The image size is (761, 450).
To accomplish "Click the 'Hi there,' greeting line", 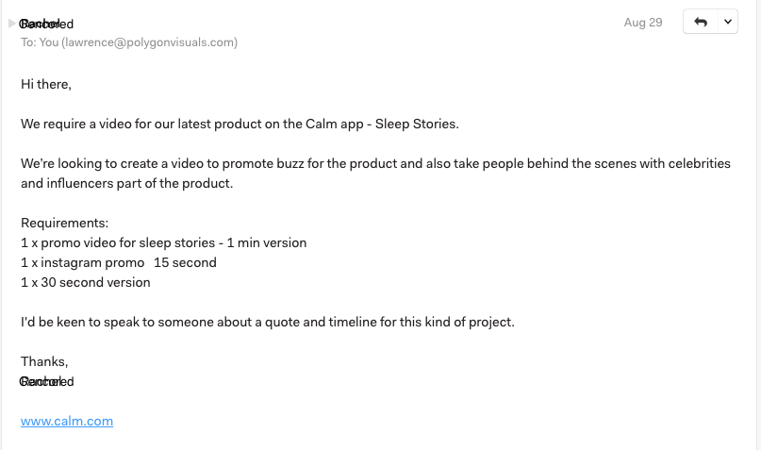I will coord(46,84).
